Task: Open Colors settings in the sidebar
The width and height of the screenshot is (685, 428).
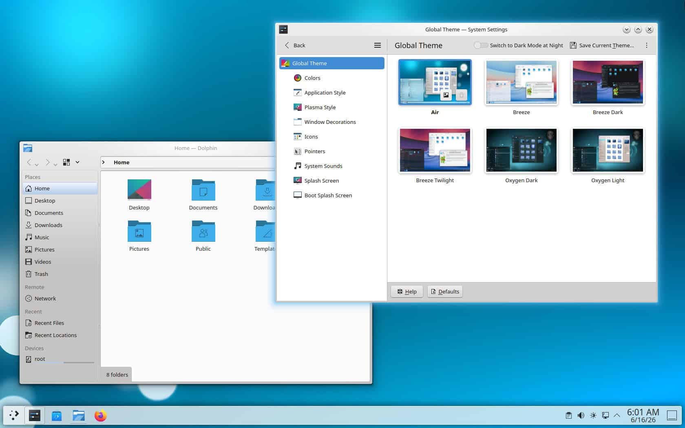Action: point(332,78)
